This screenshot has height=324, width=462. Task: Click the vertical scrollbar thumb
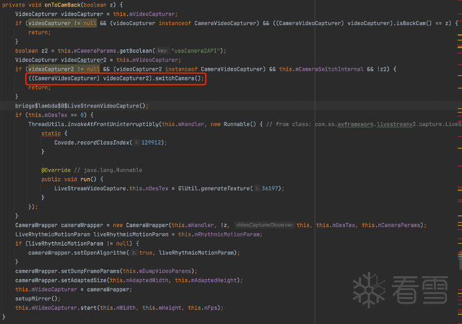460,260
